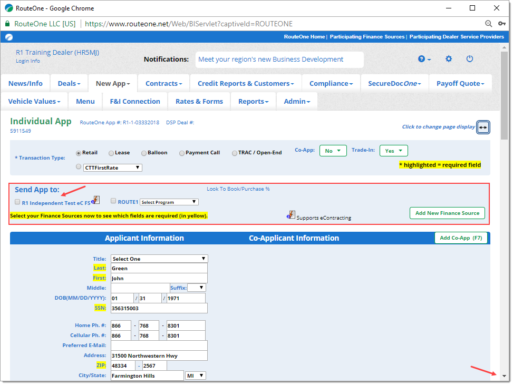Click the browser zoom magnifier icon
513x385 pixels.
(x=488, y=24)
